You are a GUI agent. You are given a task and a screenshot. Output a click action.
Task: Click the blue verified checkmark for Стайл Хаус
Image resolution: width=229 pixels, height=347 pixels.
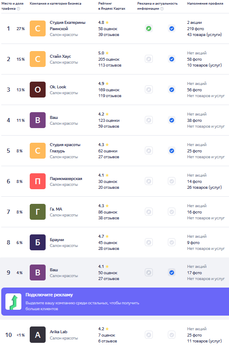(172, 59)
